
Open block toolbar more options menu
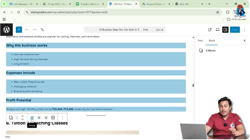pyautogui.click(x=63, y=118)
